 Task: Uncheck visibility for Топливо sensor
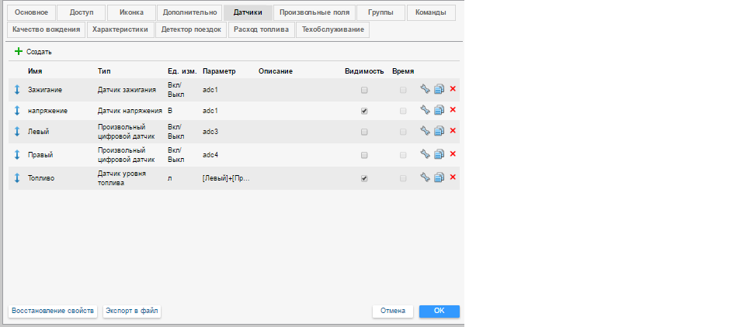(364, 178)
